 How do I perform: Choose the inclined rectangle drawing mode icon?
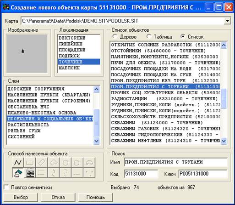click(42, 162)
